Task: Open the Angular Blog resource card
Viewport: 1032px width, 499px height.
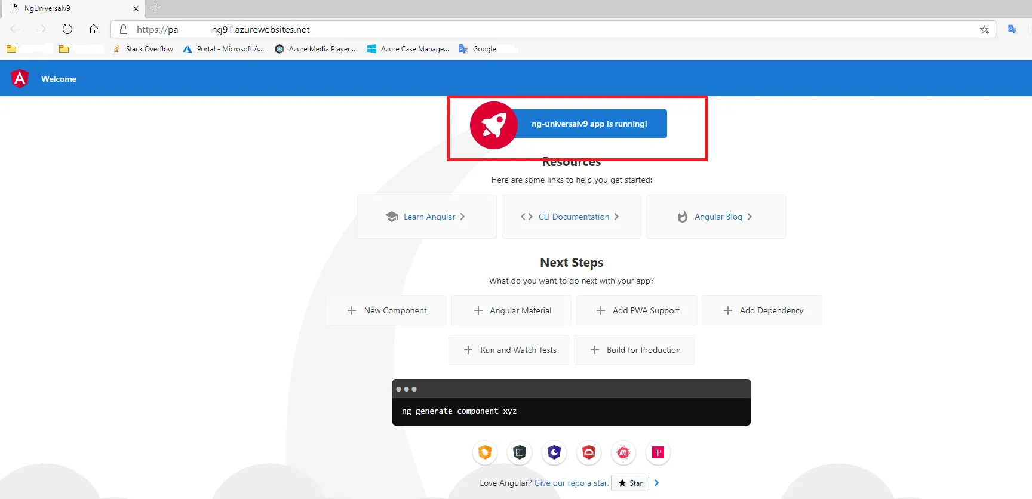Action: point(716,217)
